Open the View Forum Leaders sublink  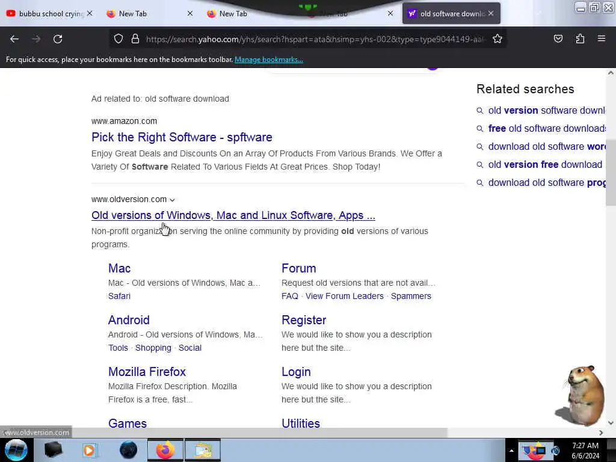pos(345,296)
